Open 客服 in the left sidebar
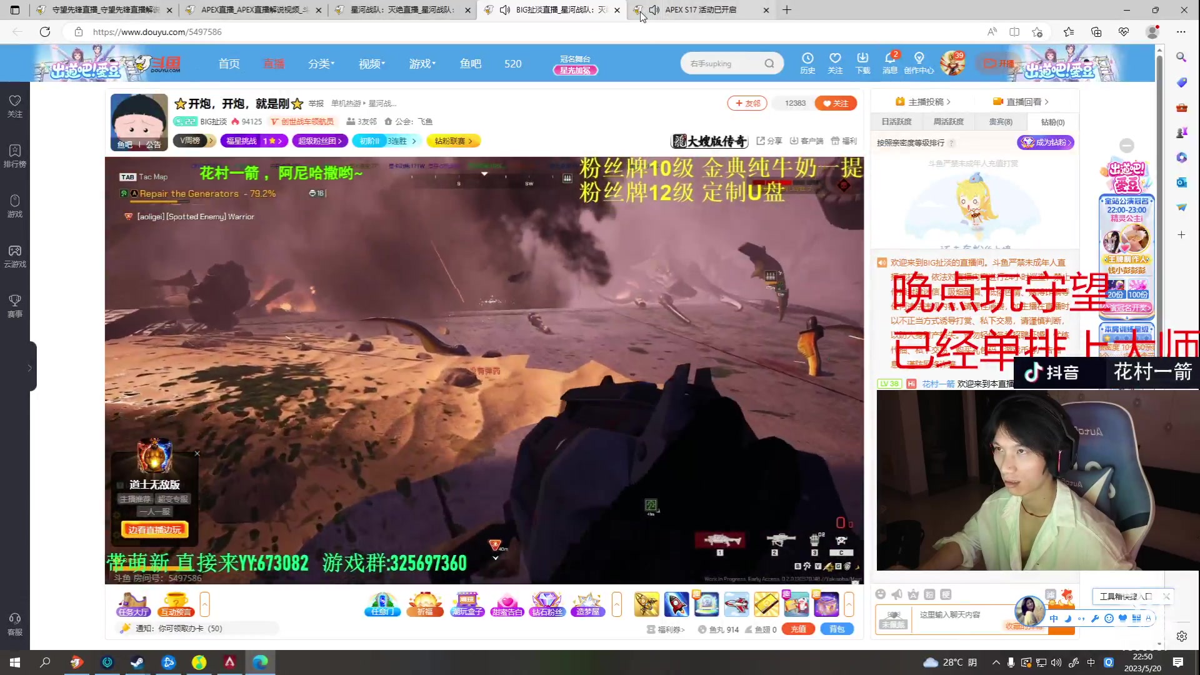Viewport: 1200px width, 675px height. point(15,625)
